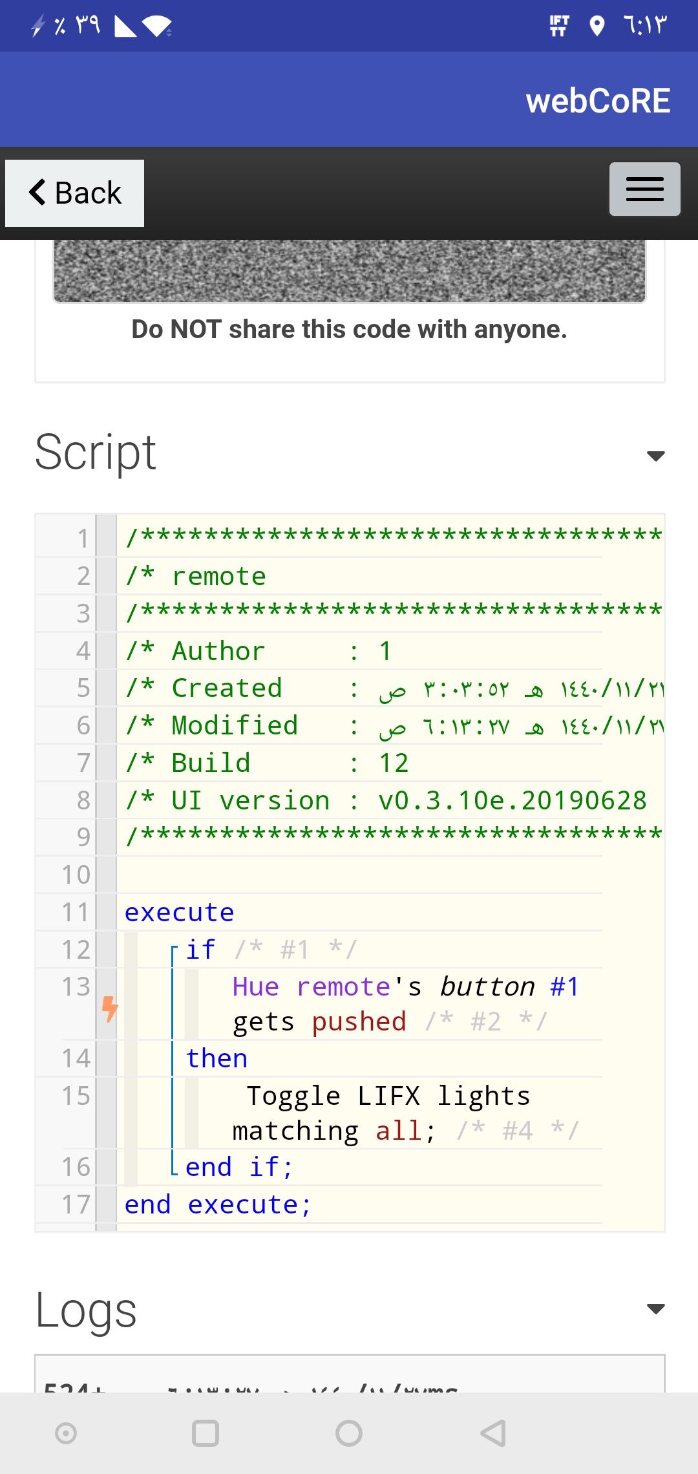Click the Modified date comment line
Screen dimensions: 698x1474
tap(395, 725)
